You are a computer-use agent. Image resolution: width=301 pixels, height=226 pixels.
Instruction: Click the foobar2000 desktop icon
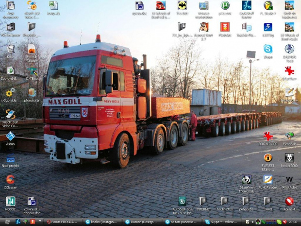click(289, 158)
